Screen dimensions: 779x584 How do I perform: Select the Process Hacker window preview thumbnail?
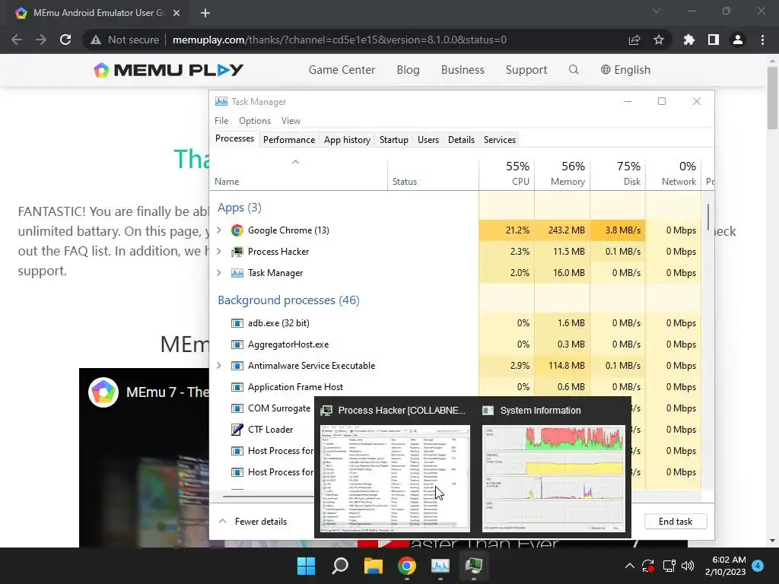pyautogui.click(x=396, y=478)
